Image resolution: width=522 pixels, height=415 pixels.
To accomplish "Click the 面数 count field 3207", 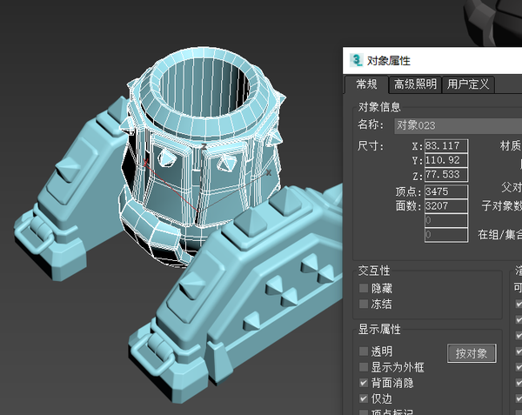I will (446, 206).
